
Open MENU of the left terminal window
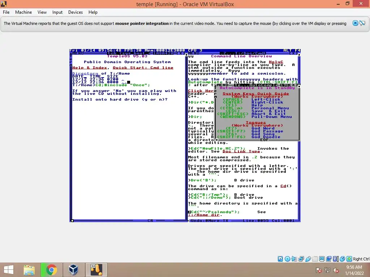pyautogui.click(x=78, y=53)
